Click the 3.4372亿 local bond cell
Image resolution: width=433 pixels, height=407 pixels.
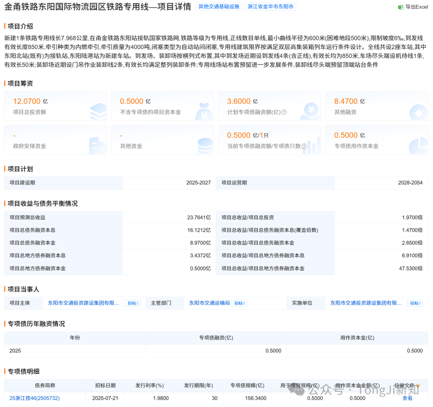(170, 255)
